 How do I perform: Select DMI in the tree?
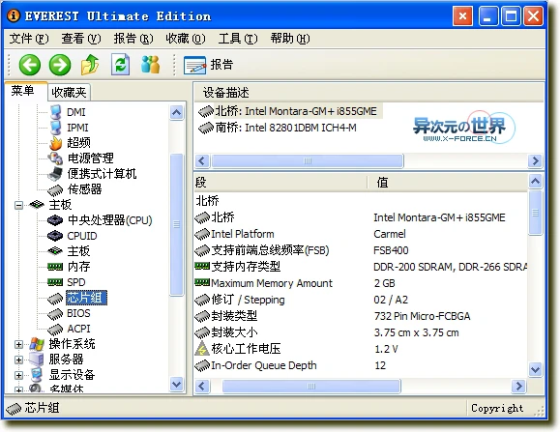(76, 112)
